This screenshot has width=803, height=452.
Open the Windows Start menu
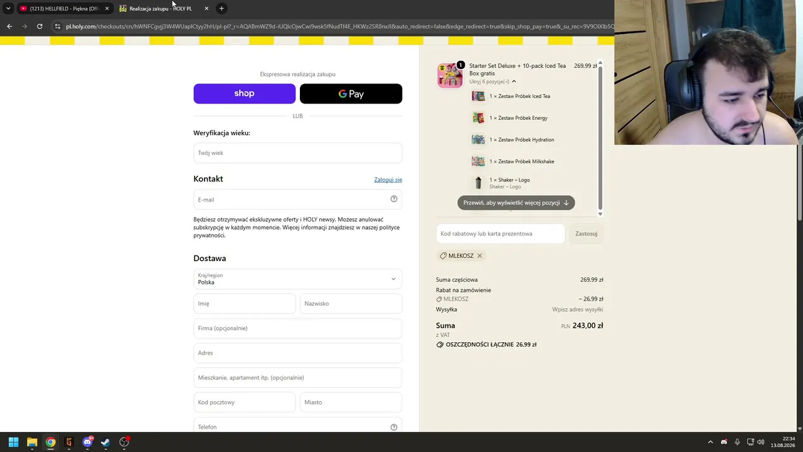(x=13, y=442)
